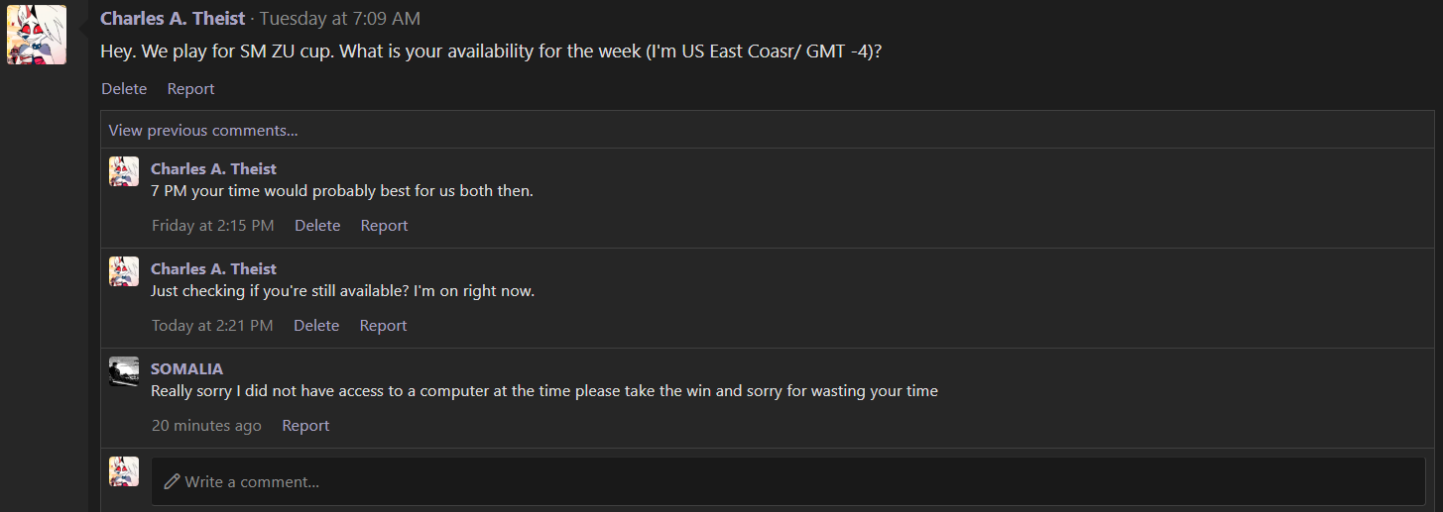Report the 'Just checking' comment

(383, 325)
